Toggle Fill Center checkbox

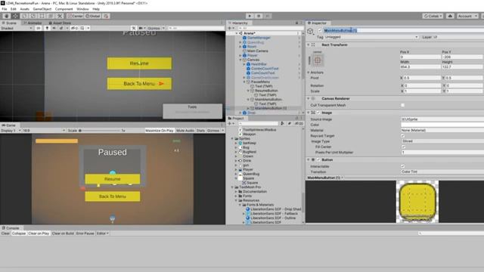(402, 147)
